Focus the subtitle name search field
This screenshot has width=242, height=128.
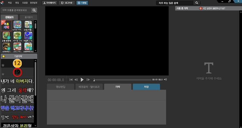pos(16,10)
